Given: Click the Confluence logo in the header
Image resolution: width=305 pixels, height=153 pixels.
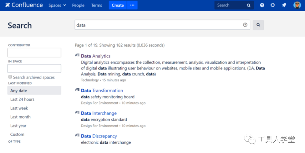Looking at the screenshot, I should 24,5.
